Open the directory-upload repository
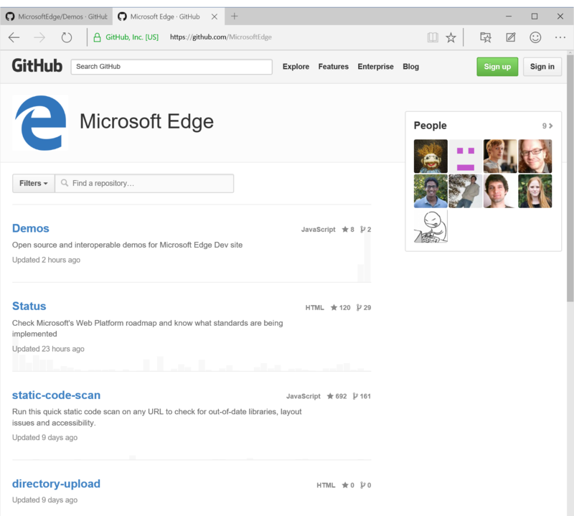The image size is (574, 516). (56, 484)
